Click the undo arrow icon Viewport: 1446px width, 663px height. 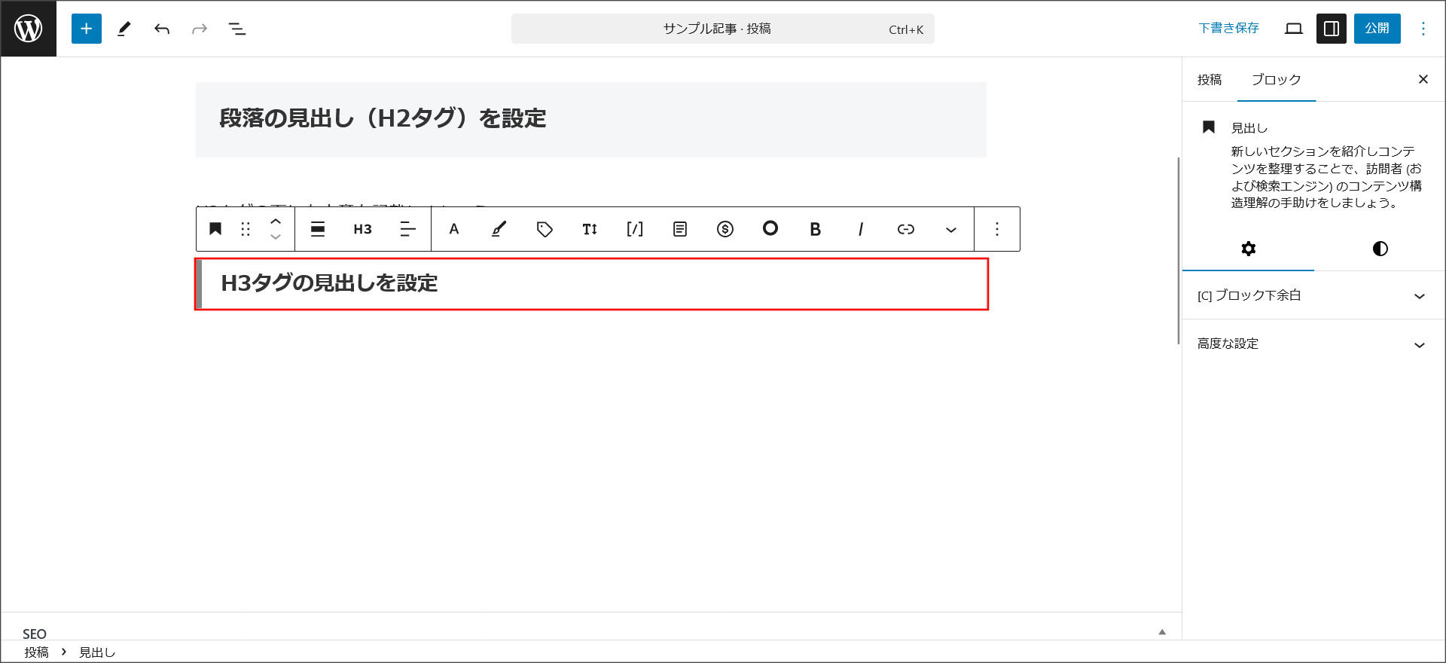tap(162, 29)
